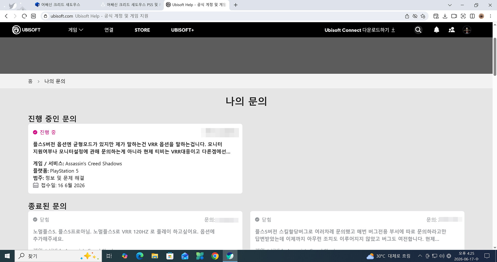Bookmark this page with the star icon
The image size is (497, 262).
tap(423, 16)
